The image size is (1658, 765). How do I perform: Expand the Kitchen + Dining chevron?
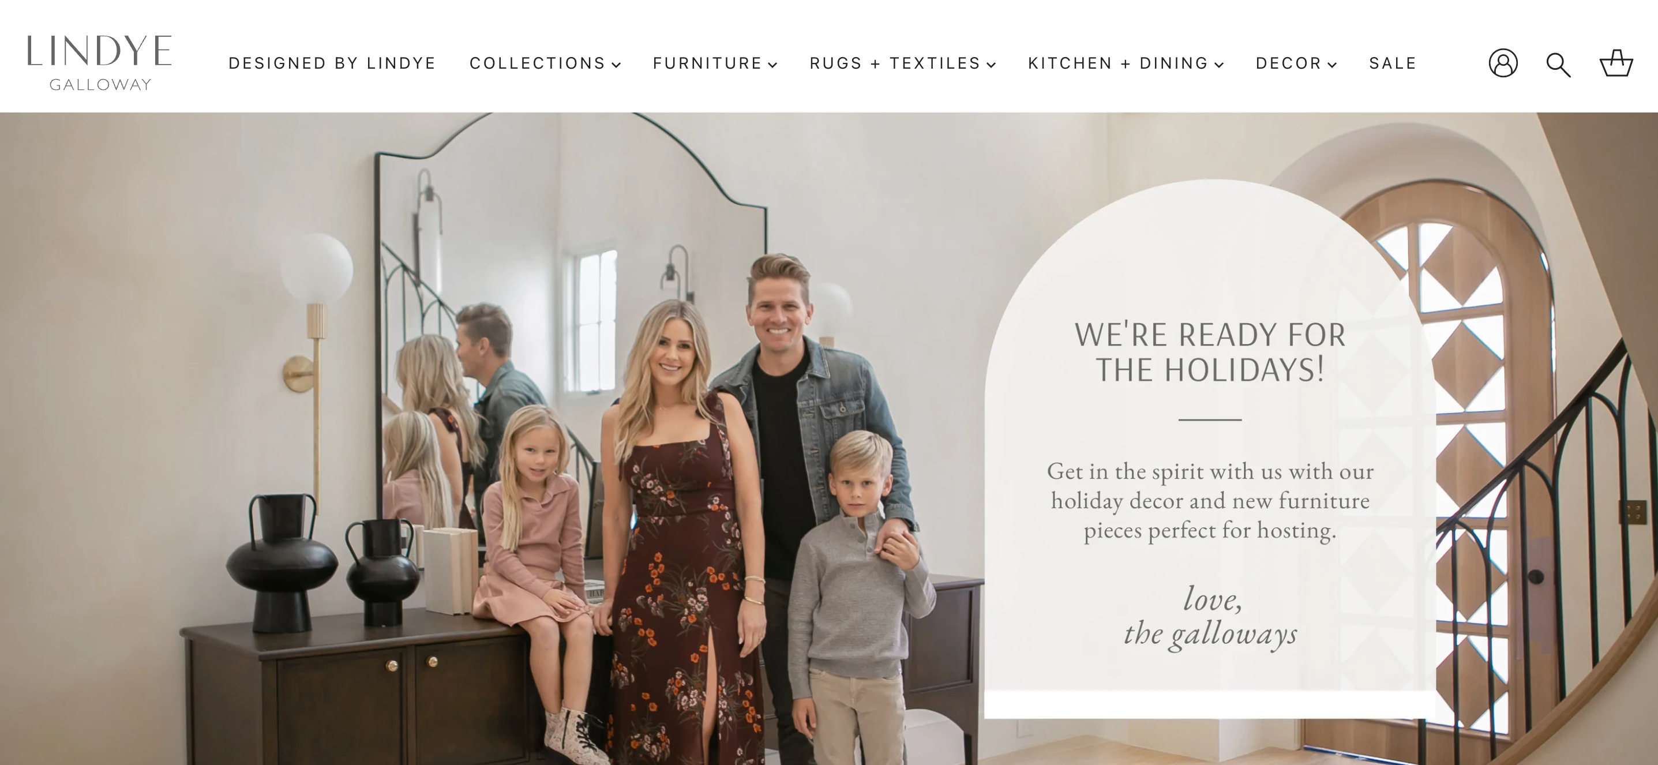1219,65
